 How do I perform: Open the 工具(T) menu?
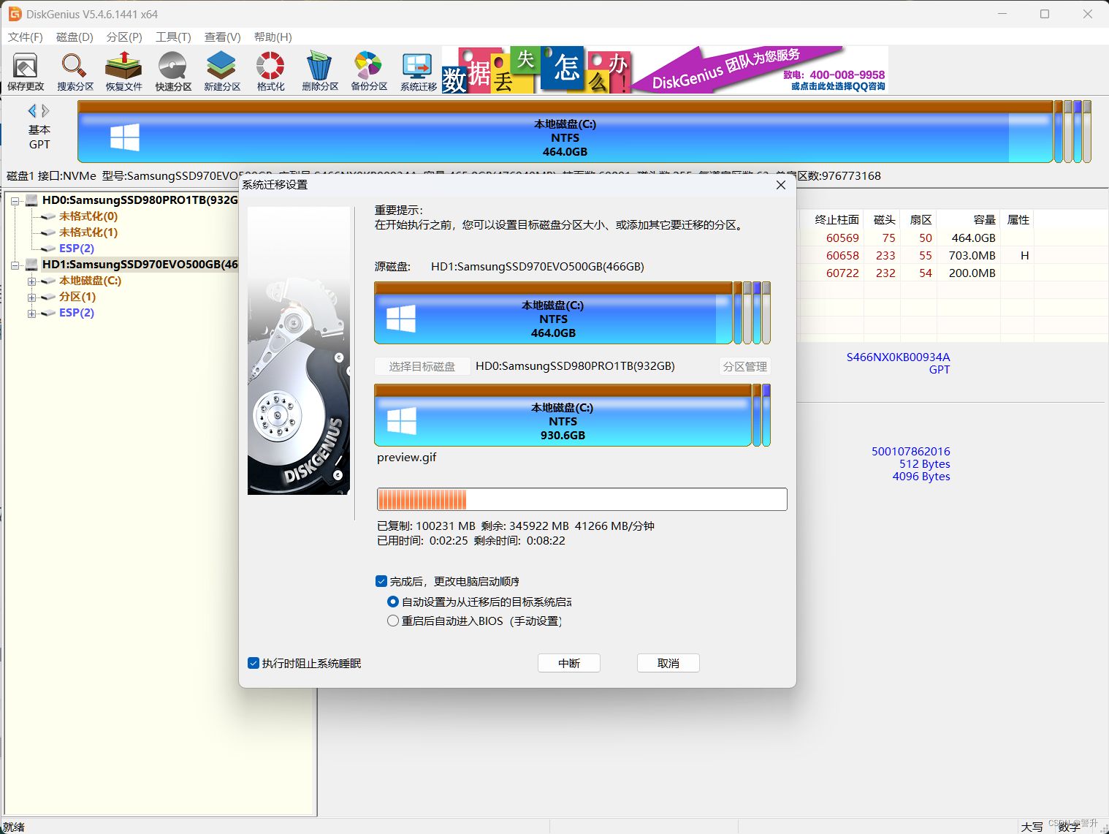click(x=173, y=37)
